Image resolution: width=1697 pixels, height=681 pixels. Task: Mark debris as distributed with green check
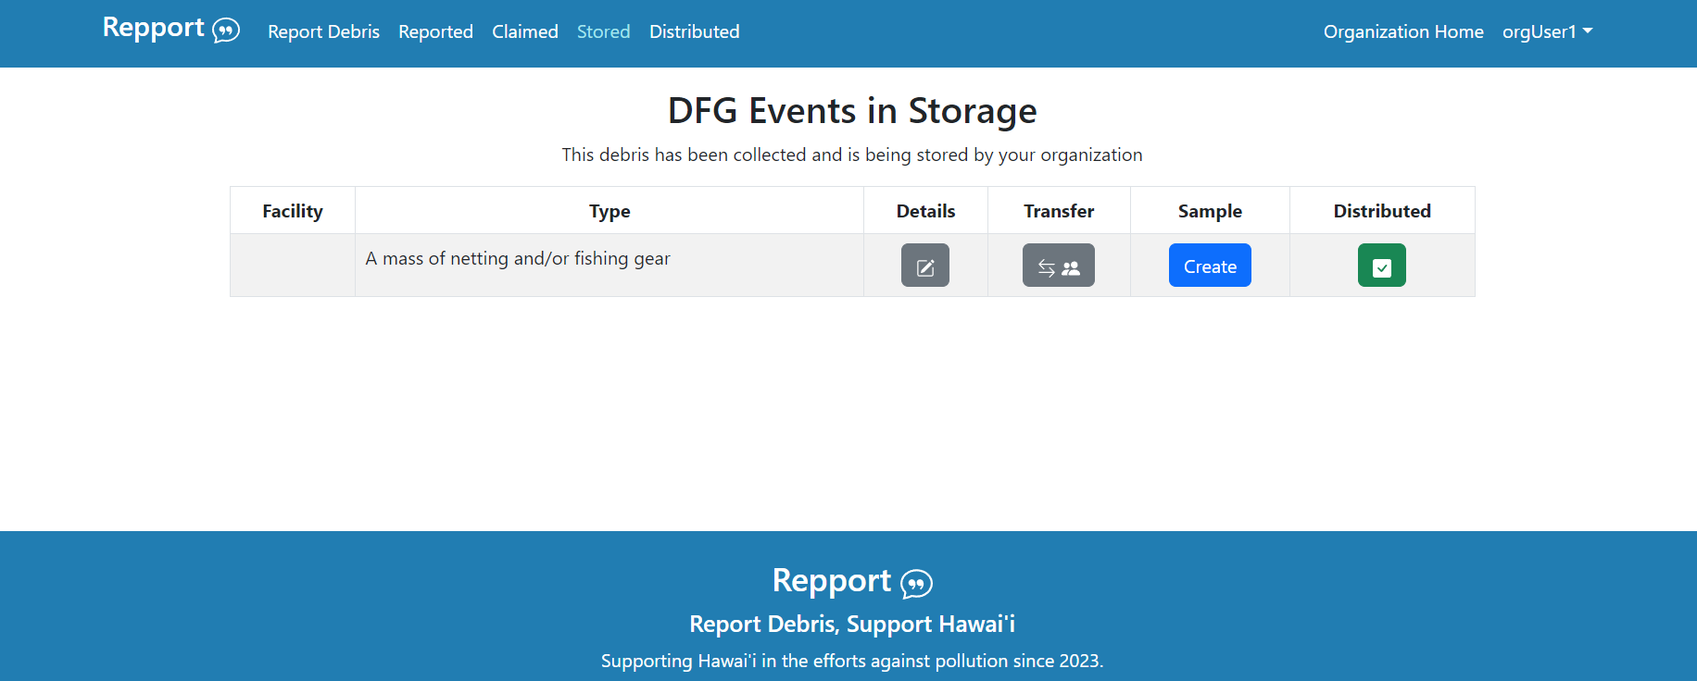(1381, 266)
